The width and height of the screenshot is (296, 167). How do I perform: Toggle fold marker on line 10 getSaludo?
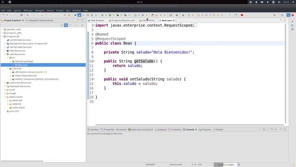point(94,61)
